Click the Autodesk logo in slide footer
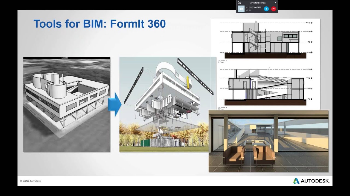Screen dimensions: 350x196 coord(311,181)
